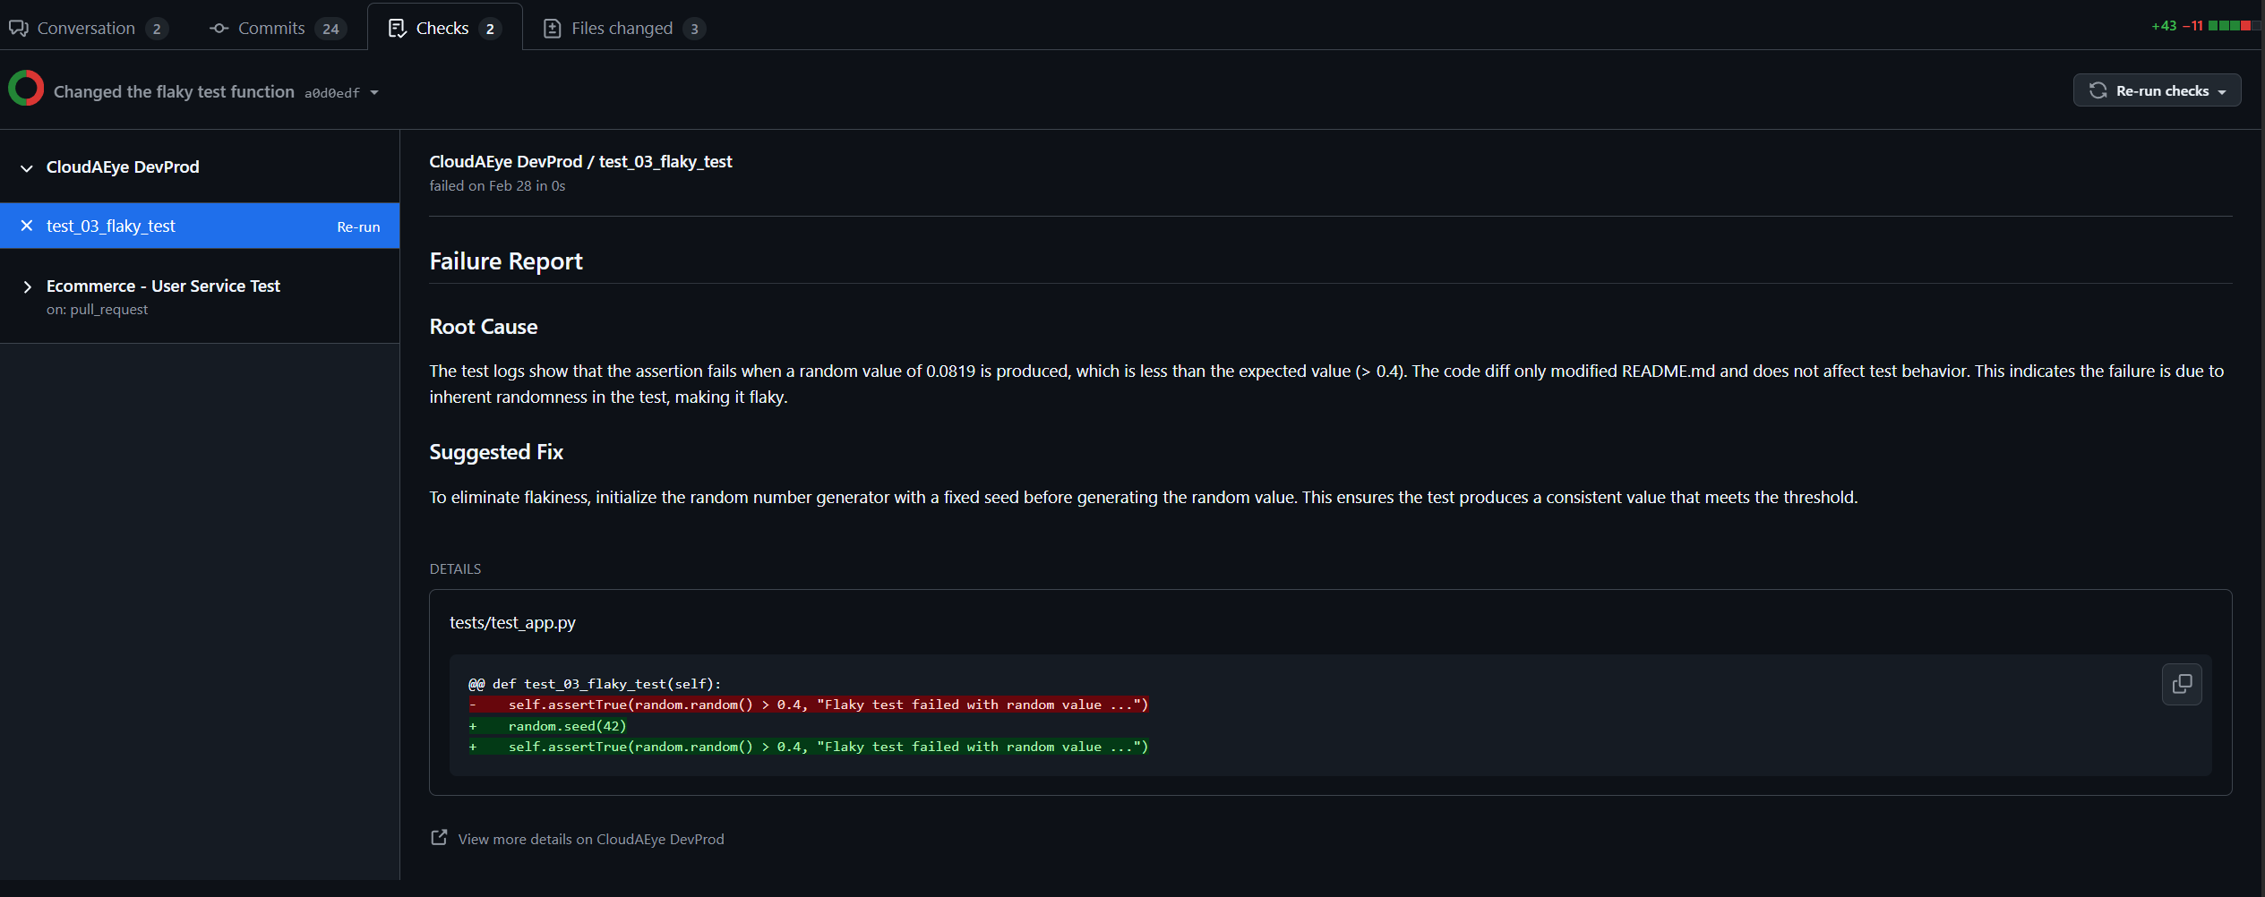This screenshot has height=897, width=2265.
Task: Open the commit a0d0edf dropdown arrow
Action: pos(374,93)
